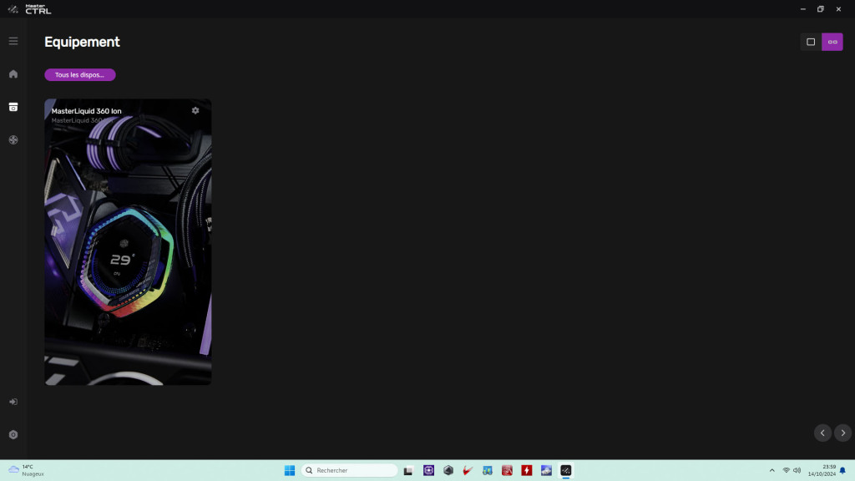Switch to single device view
The image size is (855, 481).
point(811,42)
